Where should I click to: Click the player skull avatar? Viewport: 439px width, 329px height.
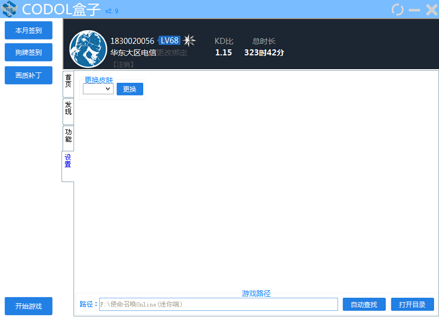tap(88, 49)
